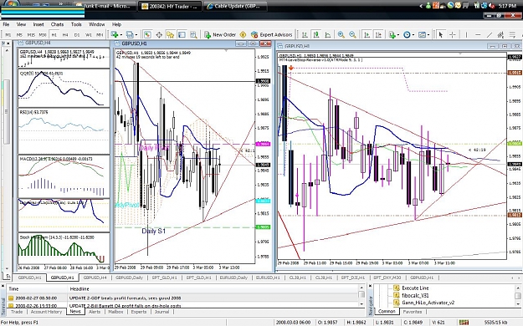Screen dimensions: 523x326
Task: Toggle the Market Watch window icon
Action: [147, 34]
